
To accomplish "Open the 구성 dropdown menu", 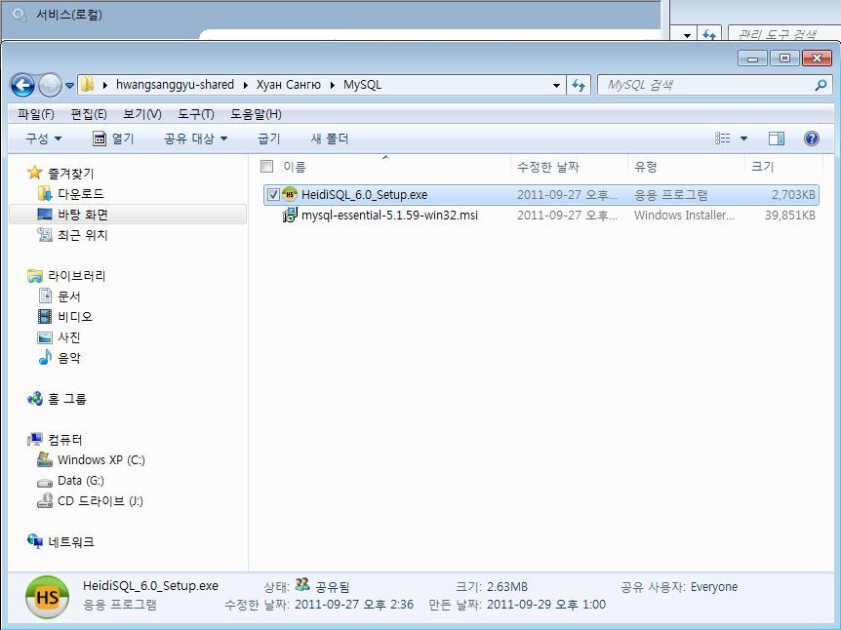I will pyautogui.click(x=43, y=138).
